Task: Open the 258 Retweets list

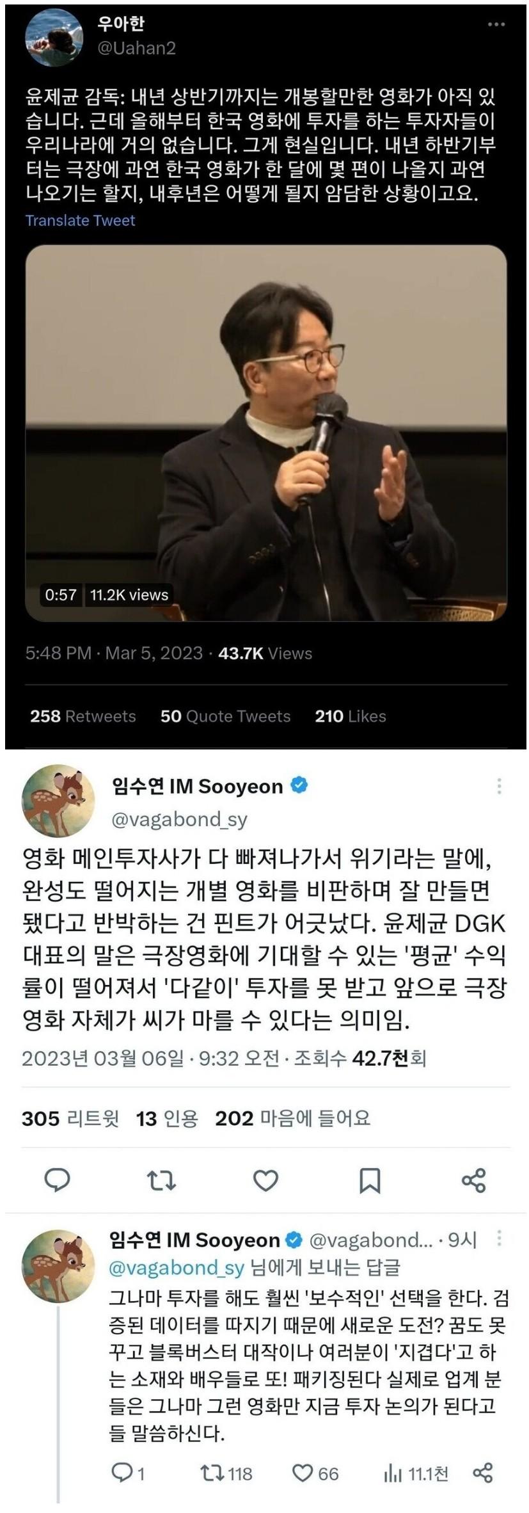Action: 83,716
